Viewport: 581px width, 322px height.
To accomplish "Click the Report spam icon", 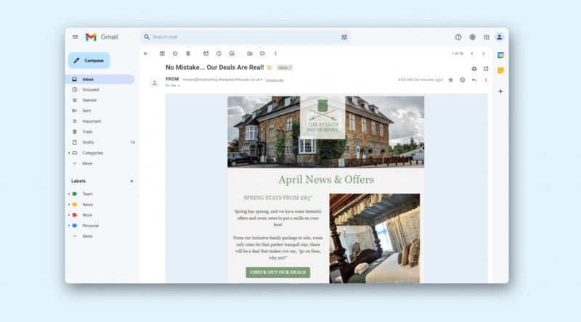I will click(175, 53).
